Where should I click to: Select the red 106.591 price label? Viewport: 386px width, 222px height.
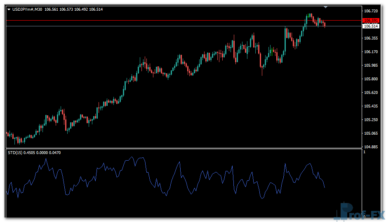(371, 21)
